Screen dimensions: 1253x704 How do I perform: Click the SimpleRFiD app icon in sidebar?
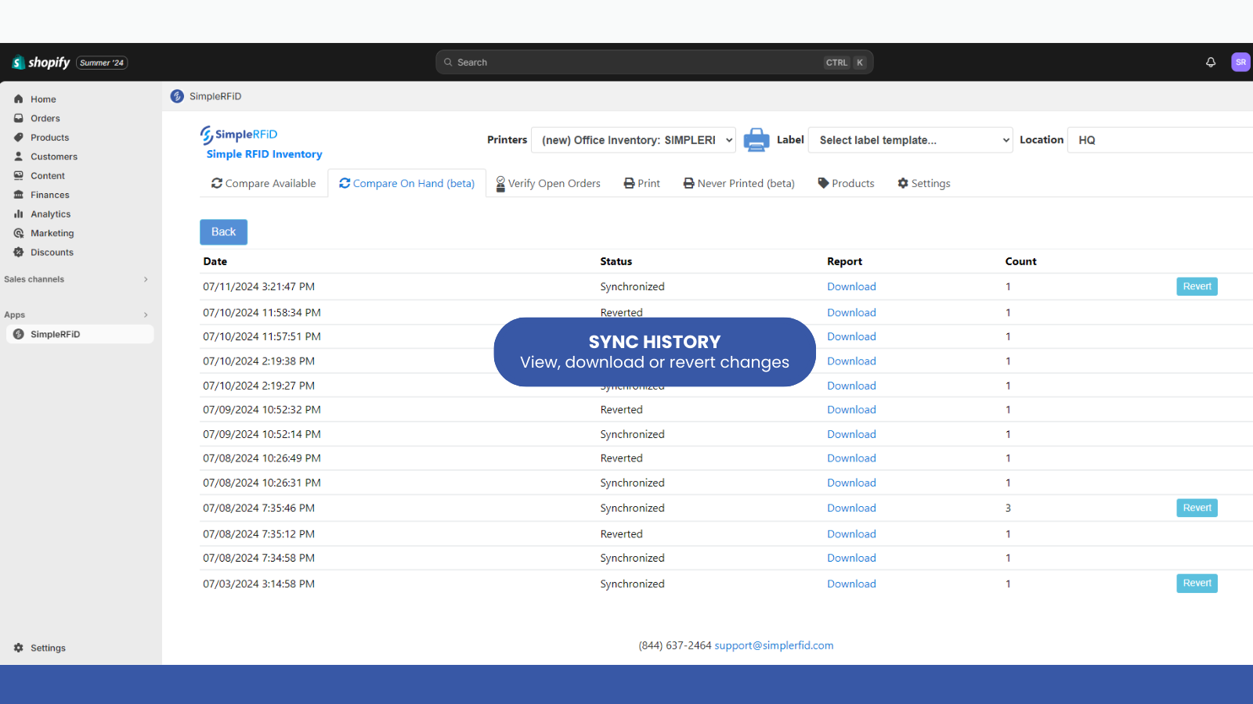[19, 334]
